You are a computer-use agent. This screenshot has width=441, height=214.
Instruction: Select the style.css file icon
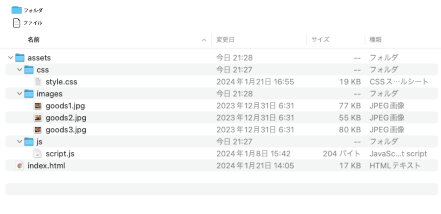tap(38, 81)
